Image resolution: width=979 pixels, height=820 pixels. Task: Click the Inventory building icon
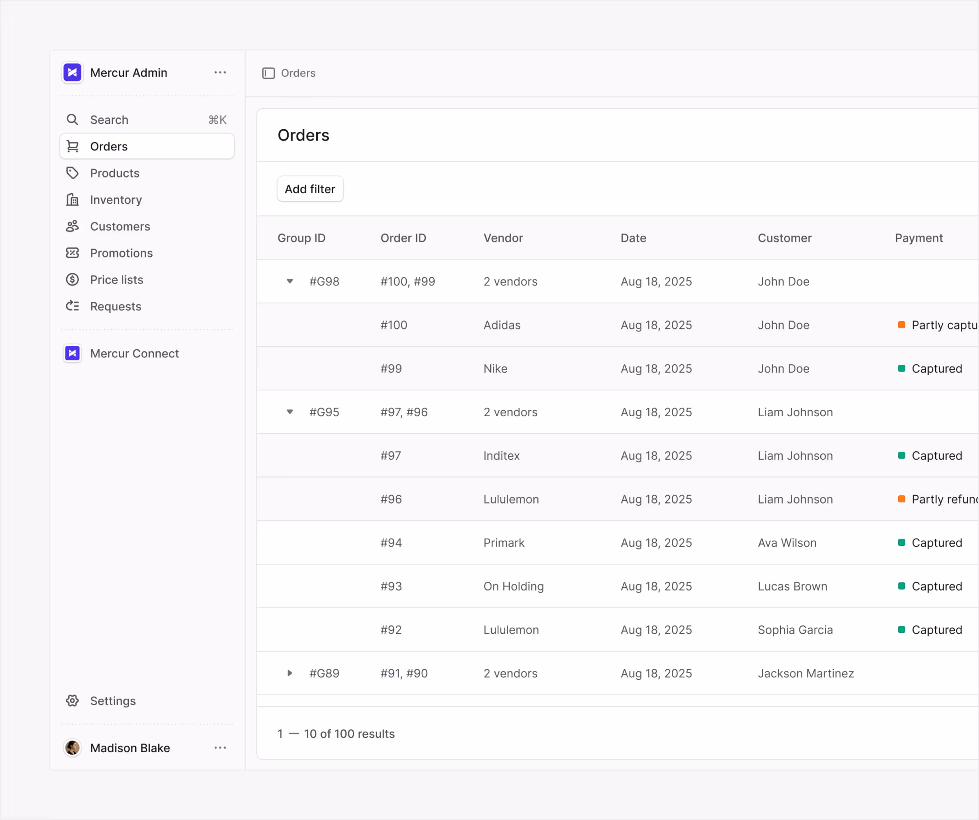point(72,200)
